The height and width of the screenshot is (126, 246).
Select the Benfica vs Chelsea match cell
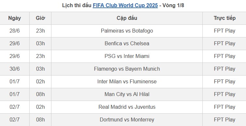[x=127, y=44]
